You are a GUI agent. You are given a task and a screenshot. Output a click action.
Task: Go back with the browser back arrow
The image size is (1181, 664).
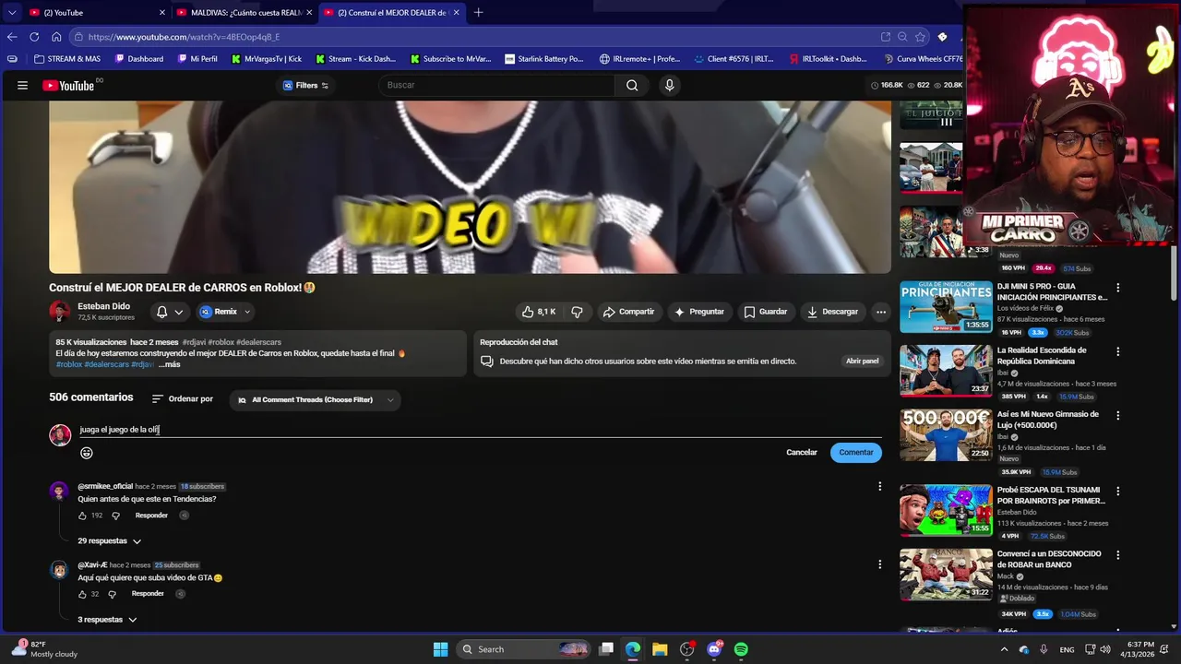[12, 37]
